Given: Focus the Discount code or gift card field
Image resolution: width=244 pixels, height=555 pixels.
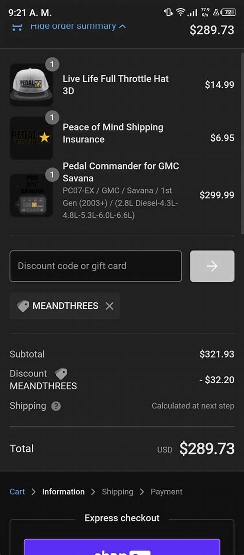Looking at the screenshot, I should tap(96, 266).
